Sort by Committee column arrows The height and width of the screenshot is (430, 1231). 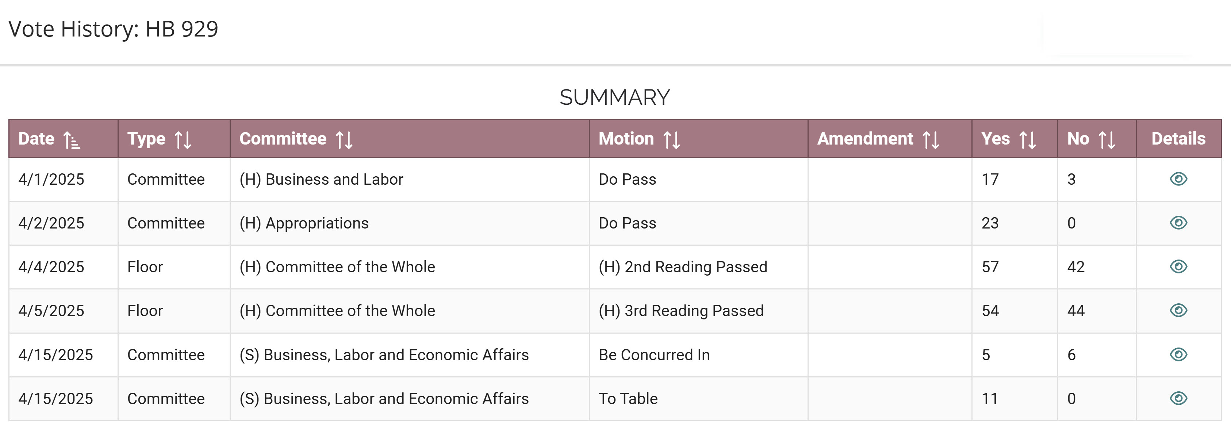pyautogui.click(x=344, y=139)
